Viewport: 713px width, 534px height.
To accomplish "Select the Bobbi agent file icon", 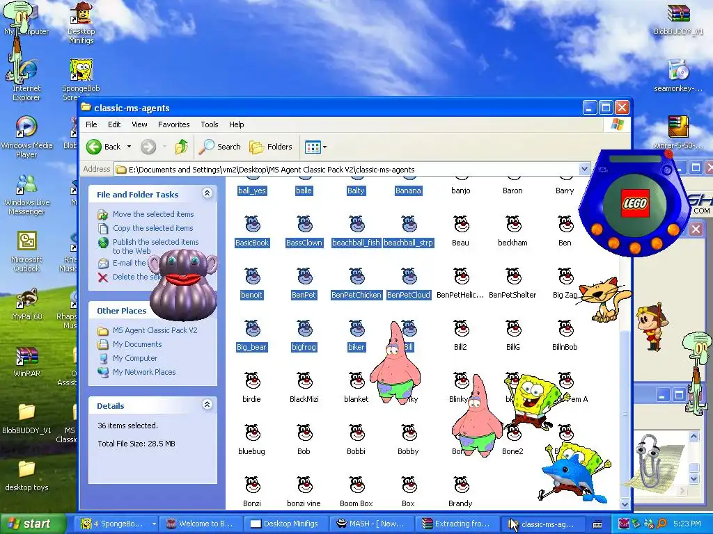I will tap(356, 433).
